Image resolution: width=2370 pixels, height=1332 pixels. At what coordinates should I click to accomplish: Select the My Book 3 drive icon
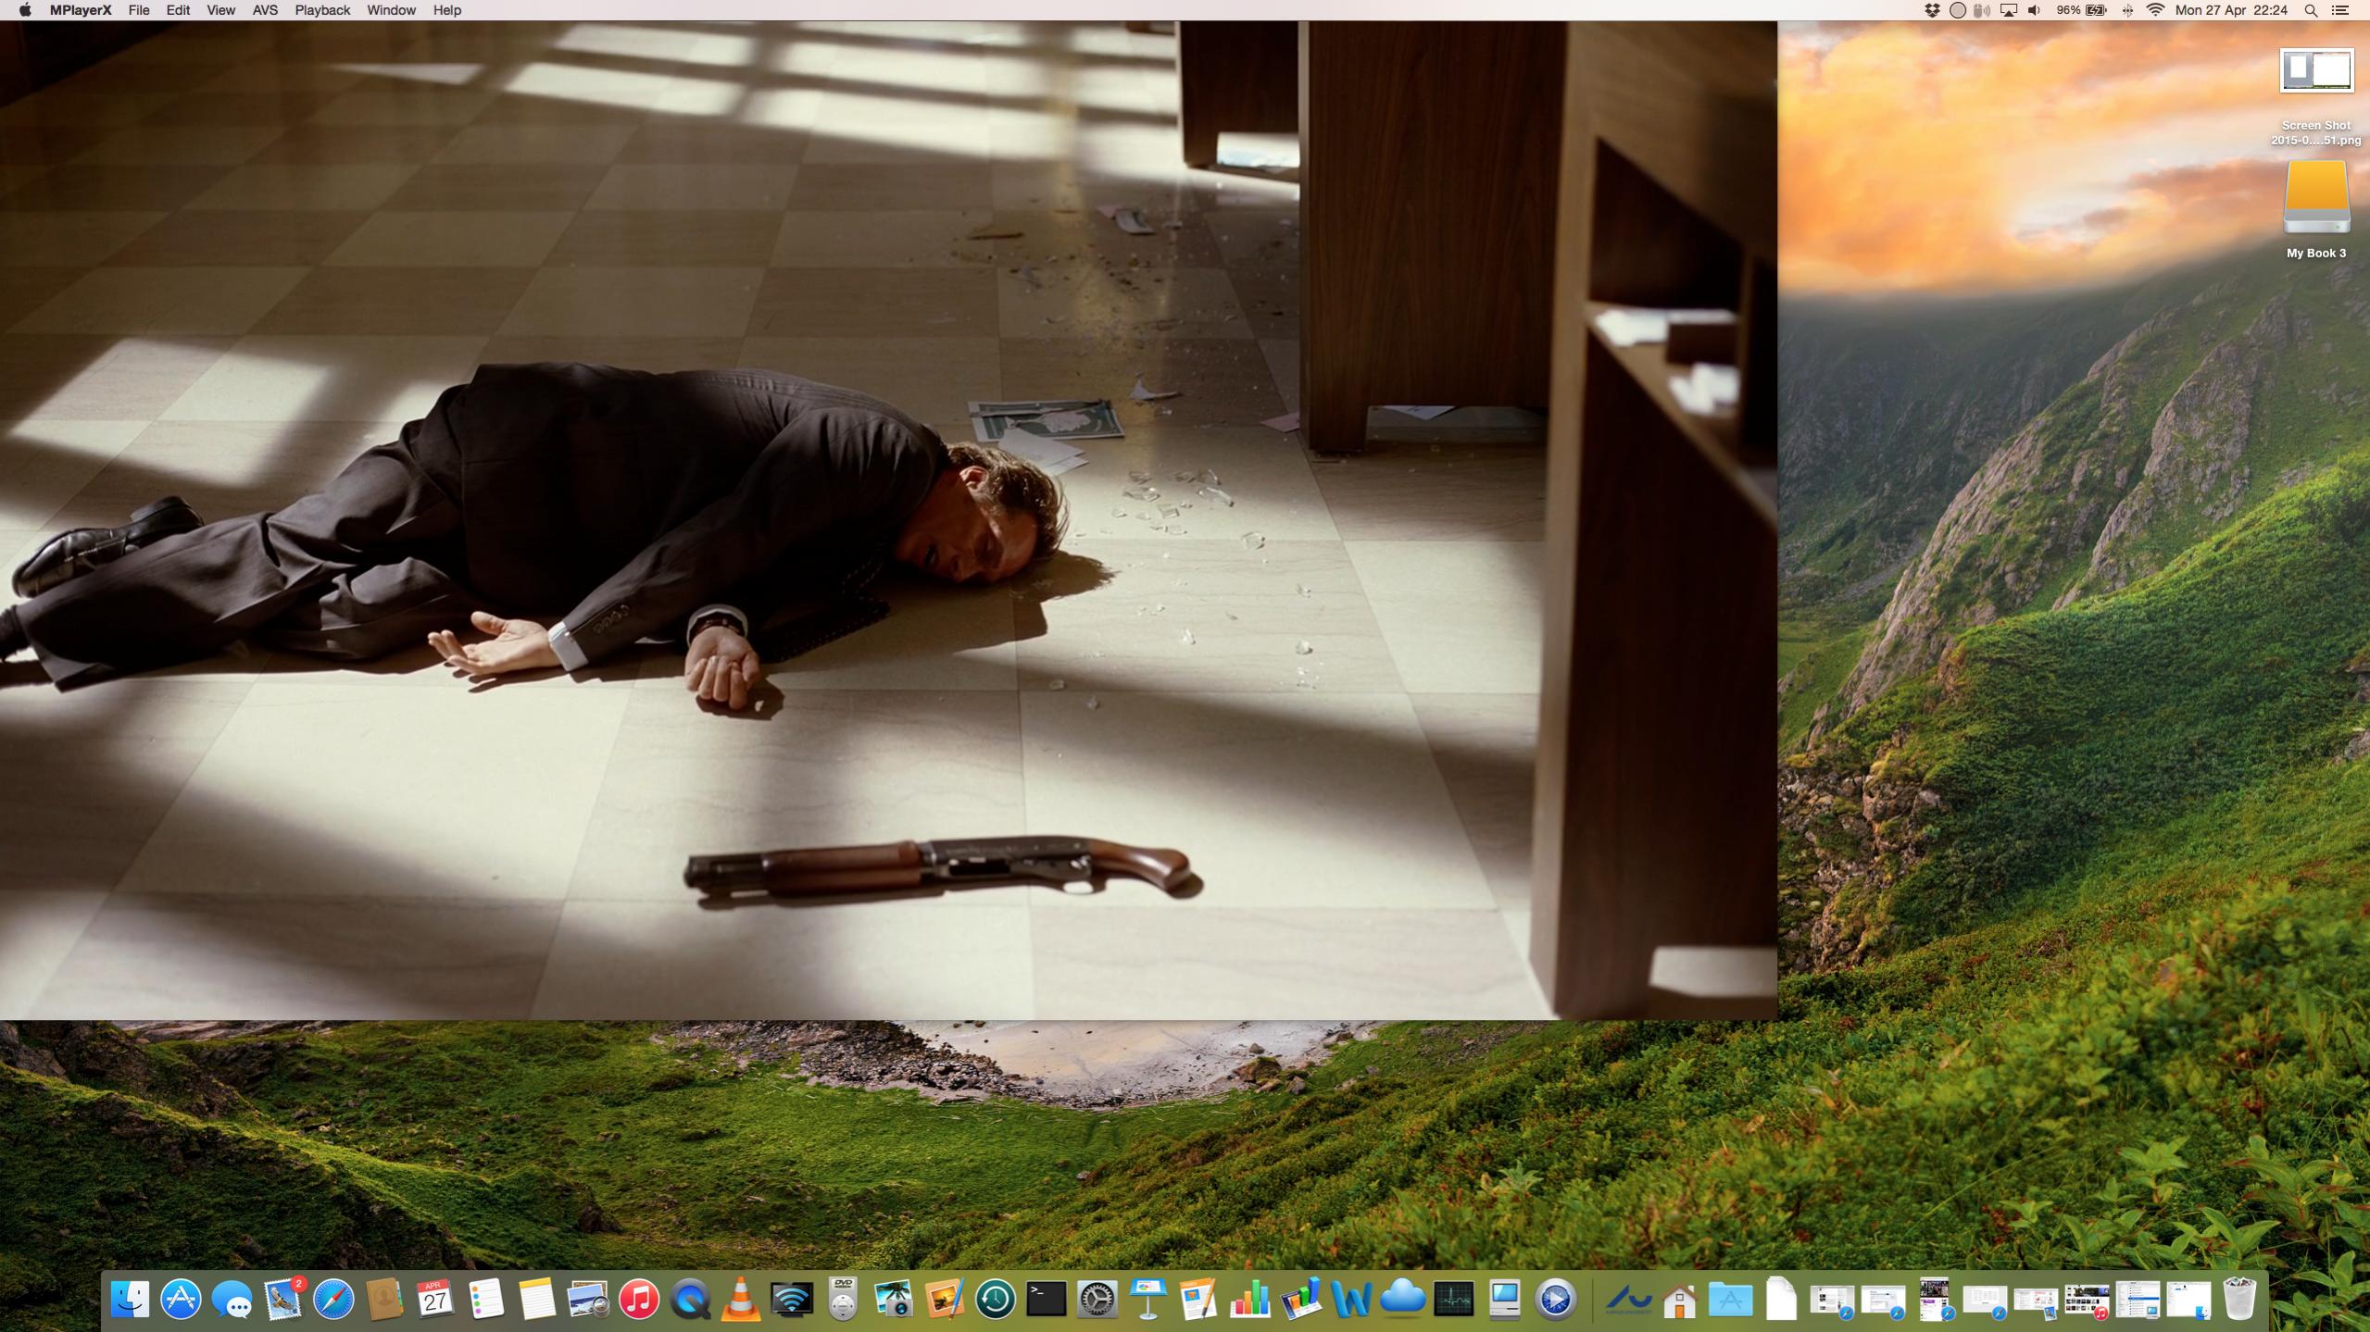(x=2316, y=209)
